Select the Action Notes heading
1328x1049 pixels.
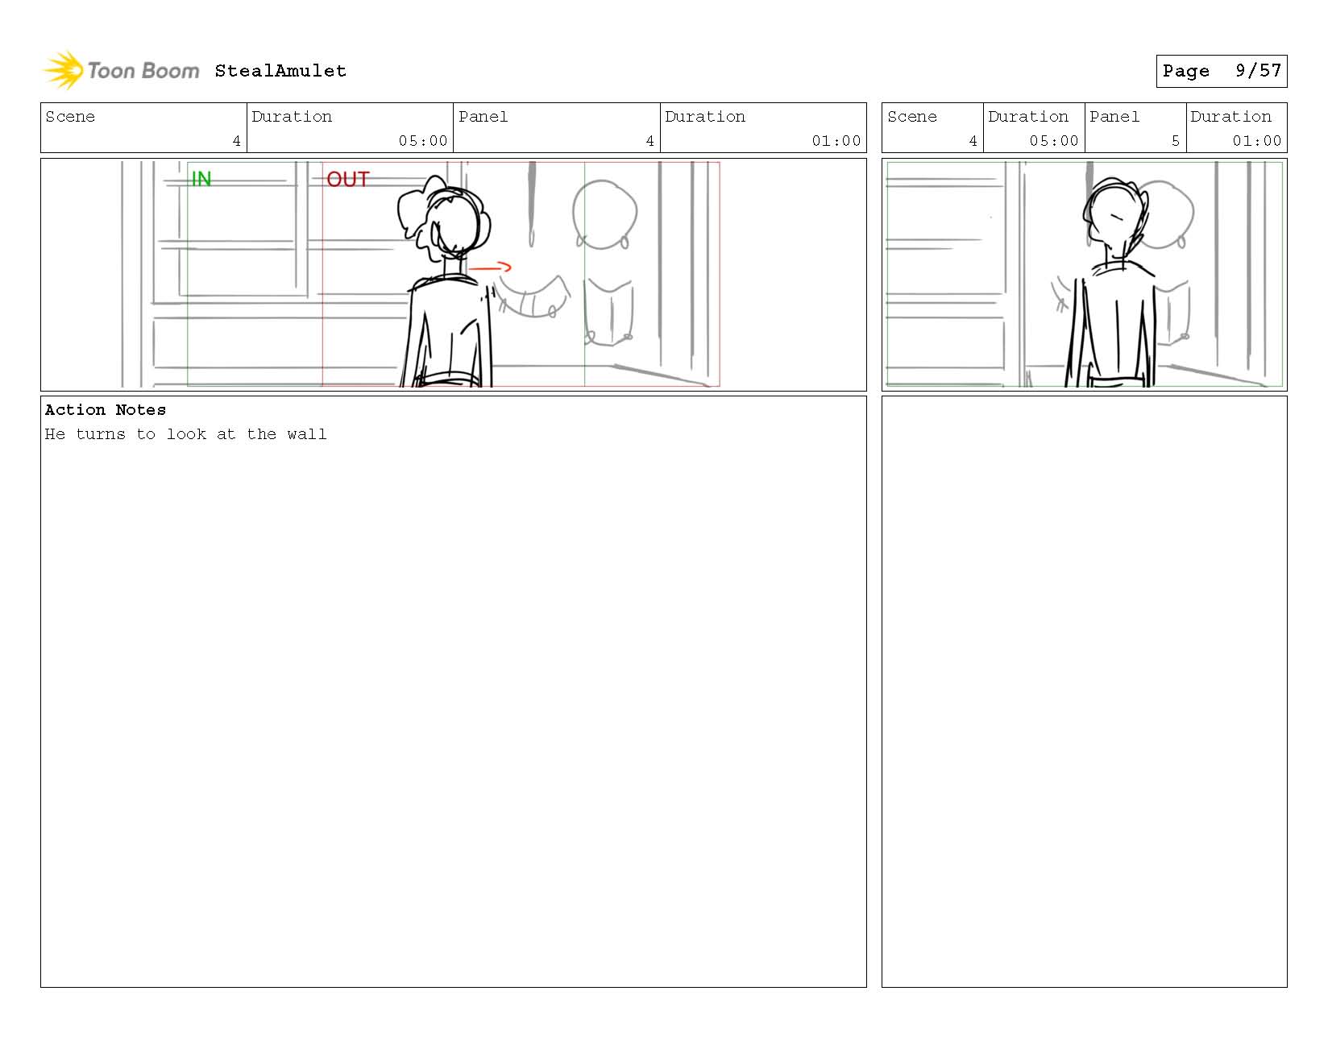click(x=106, y=410)
